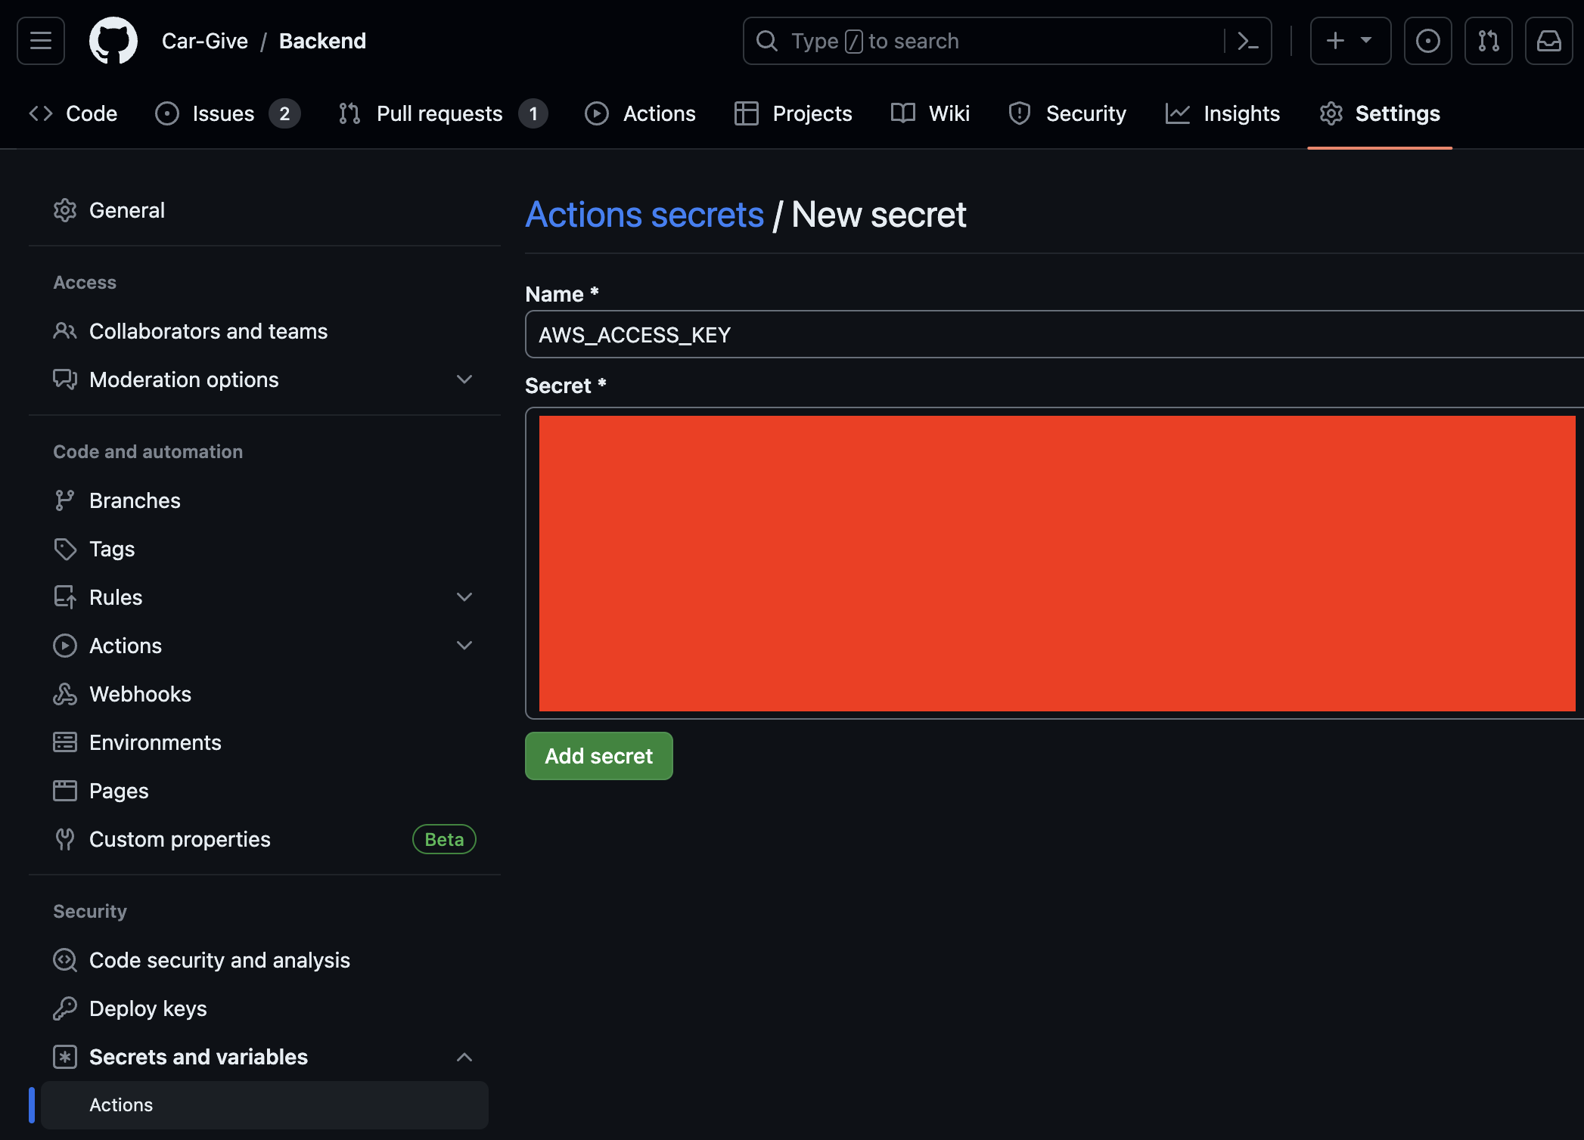The width and height of the screenshot is (1584, 1140).
Task: Open Tags settings
Action: [x=265, y=549]
